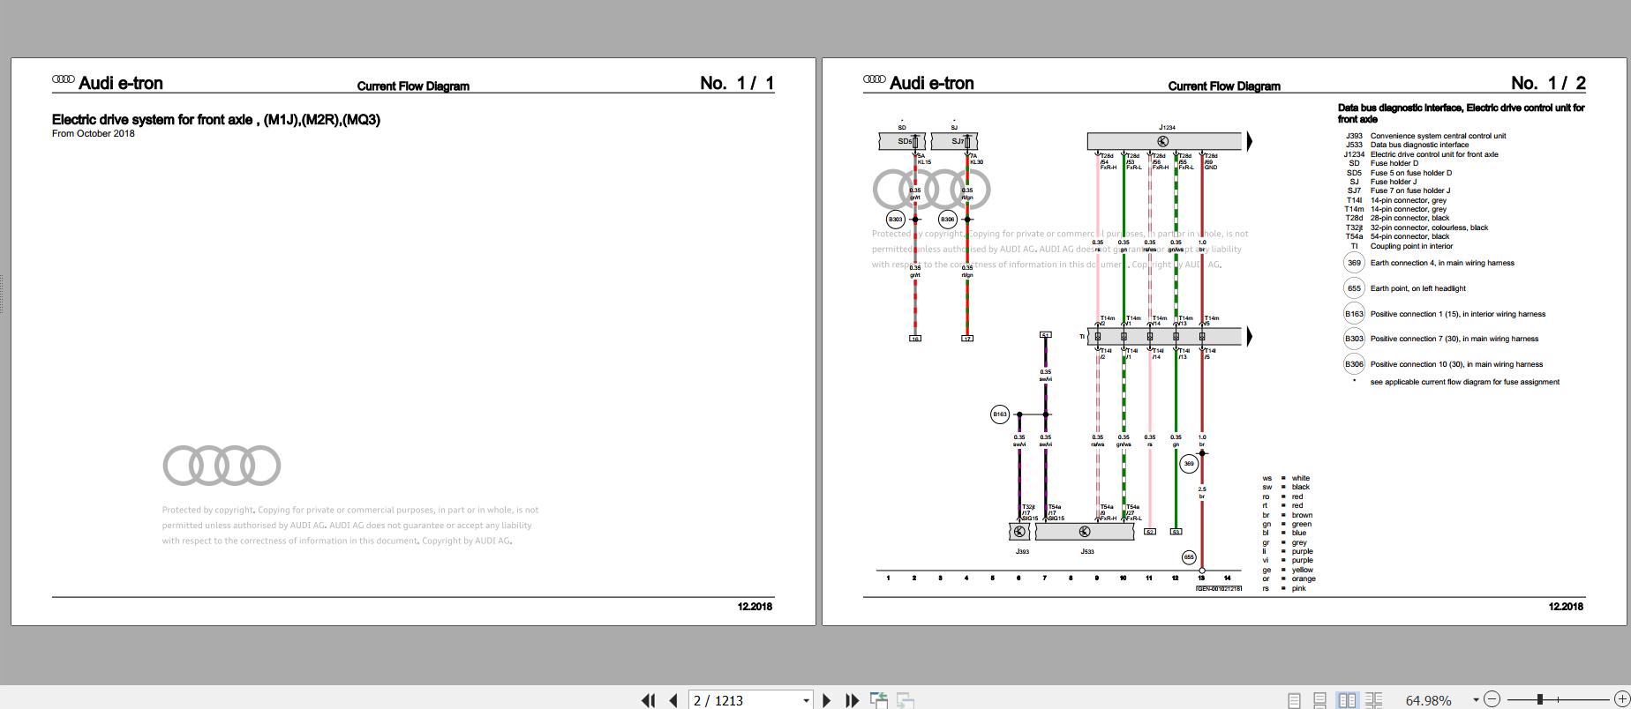Viewport: 1631px width, 709px height.
Task: Click the J533 data bus interface box
Action: [1085, 532]
